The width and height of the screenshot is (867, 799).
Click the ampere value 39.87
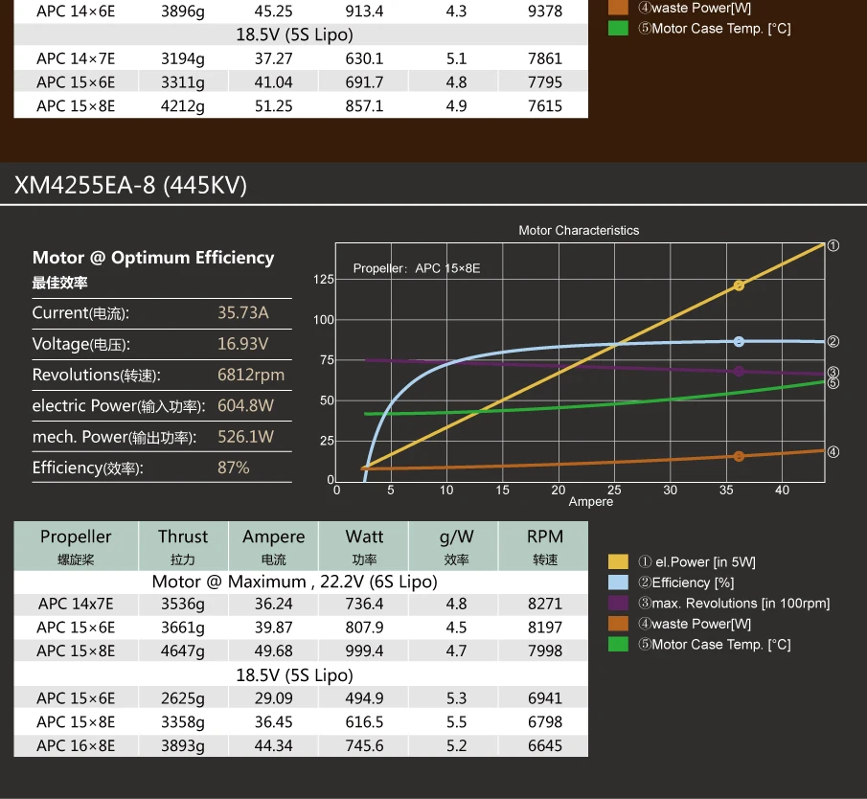(274, 628)
